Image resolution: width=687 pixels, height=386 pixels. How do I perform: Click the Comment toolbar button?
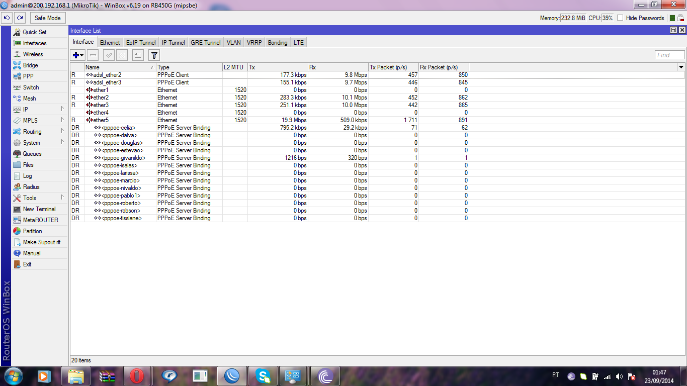138,55
